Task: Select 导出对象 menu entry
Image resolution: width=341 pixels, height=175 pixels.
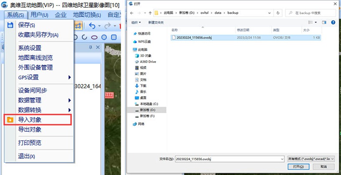Action: pyautogui.click(x=30, y=129)
